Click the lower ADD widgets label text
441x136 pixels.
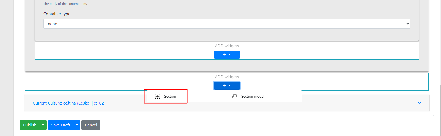coord(227,77)
